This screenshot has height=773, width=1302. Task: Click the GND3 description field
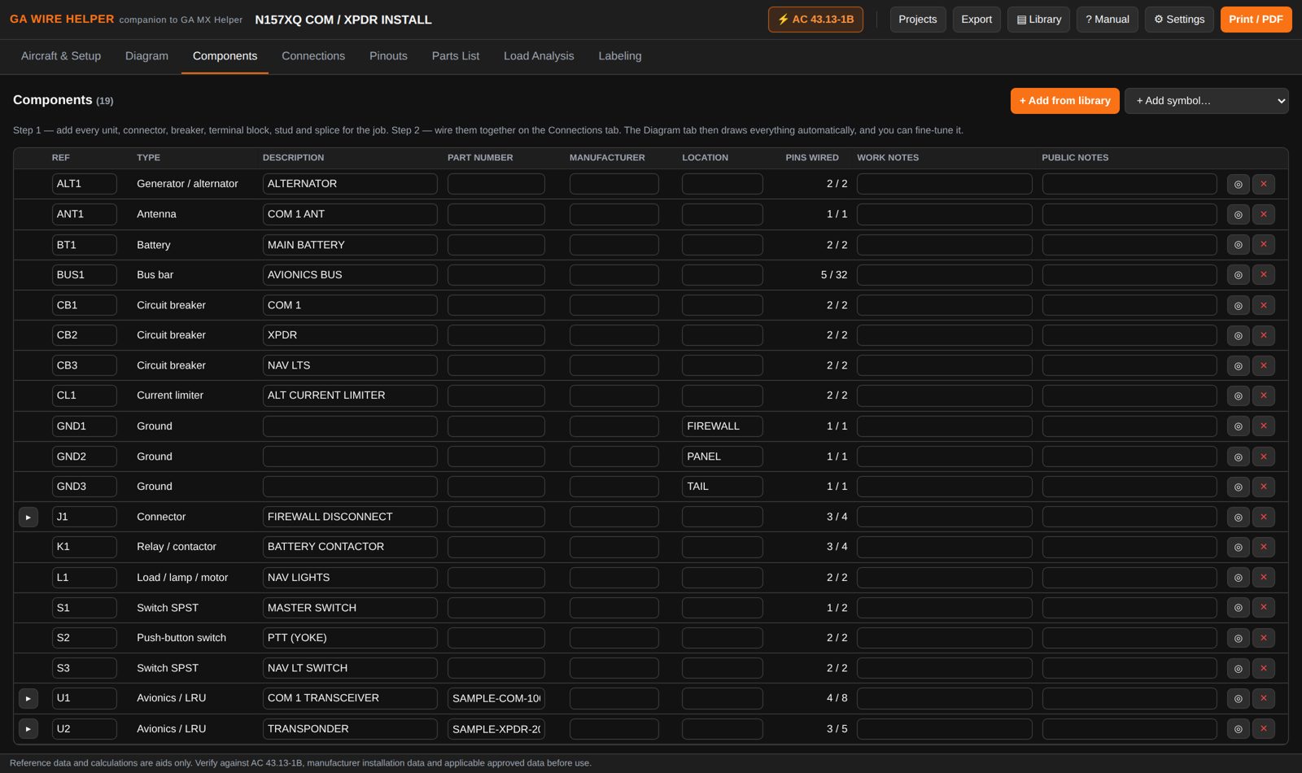350,487
